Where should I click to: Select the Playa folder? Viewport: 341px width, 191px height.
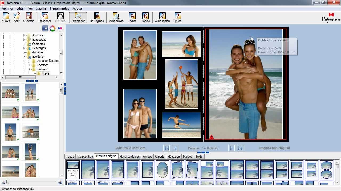pyautogui.click(x=46, y=73)
